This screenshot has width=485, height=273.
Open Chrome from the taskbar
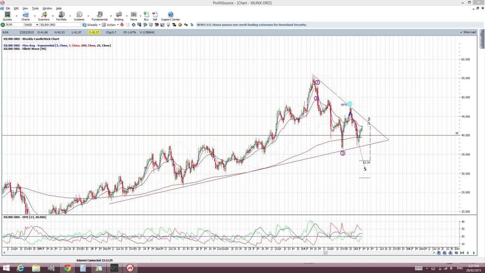click(x=67, y=268)
